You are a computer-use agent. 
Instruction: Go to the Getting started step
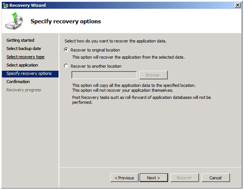point(20,40)
